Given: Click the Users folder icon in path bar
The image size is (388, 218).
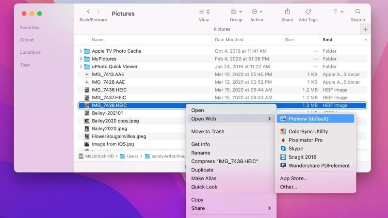Looking at the screenshot, I should click(123, 156).
